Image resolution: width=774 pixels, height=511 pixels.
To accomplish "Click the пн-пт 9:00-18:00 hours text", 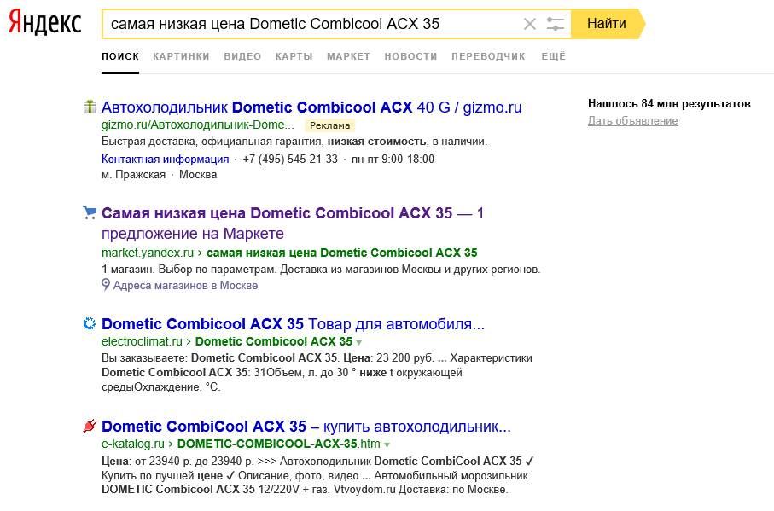I will [x=393, y=159].
